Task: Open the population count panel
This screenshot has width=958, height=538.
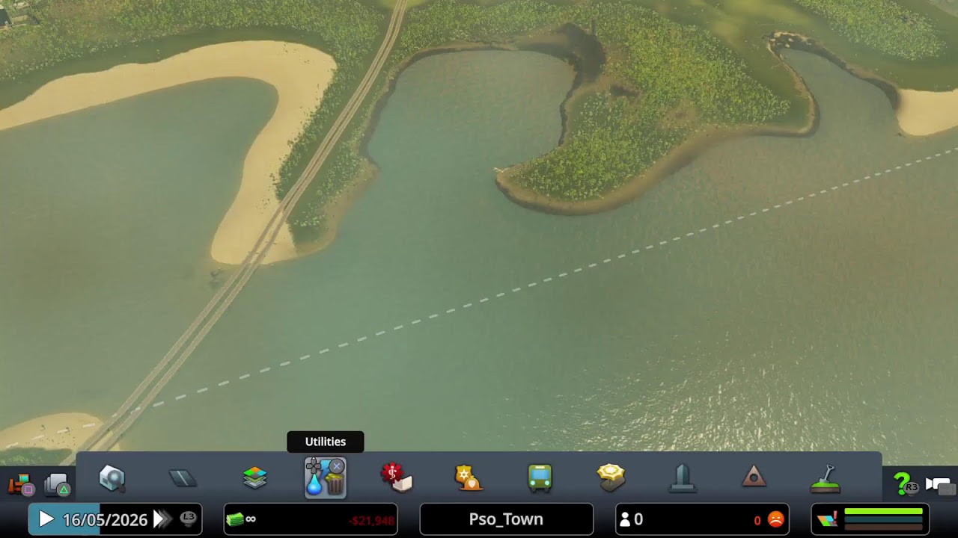Action: click(x=702, y=519)
